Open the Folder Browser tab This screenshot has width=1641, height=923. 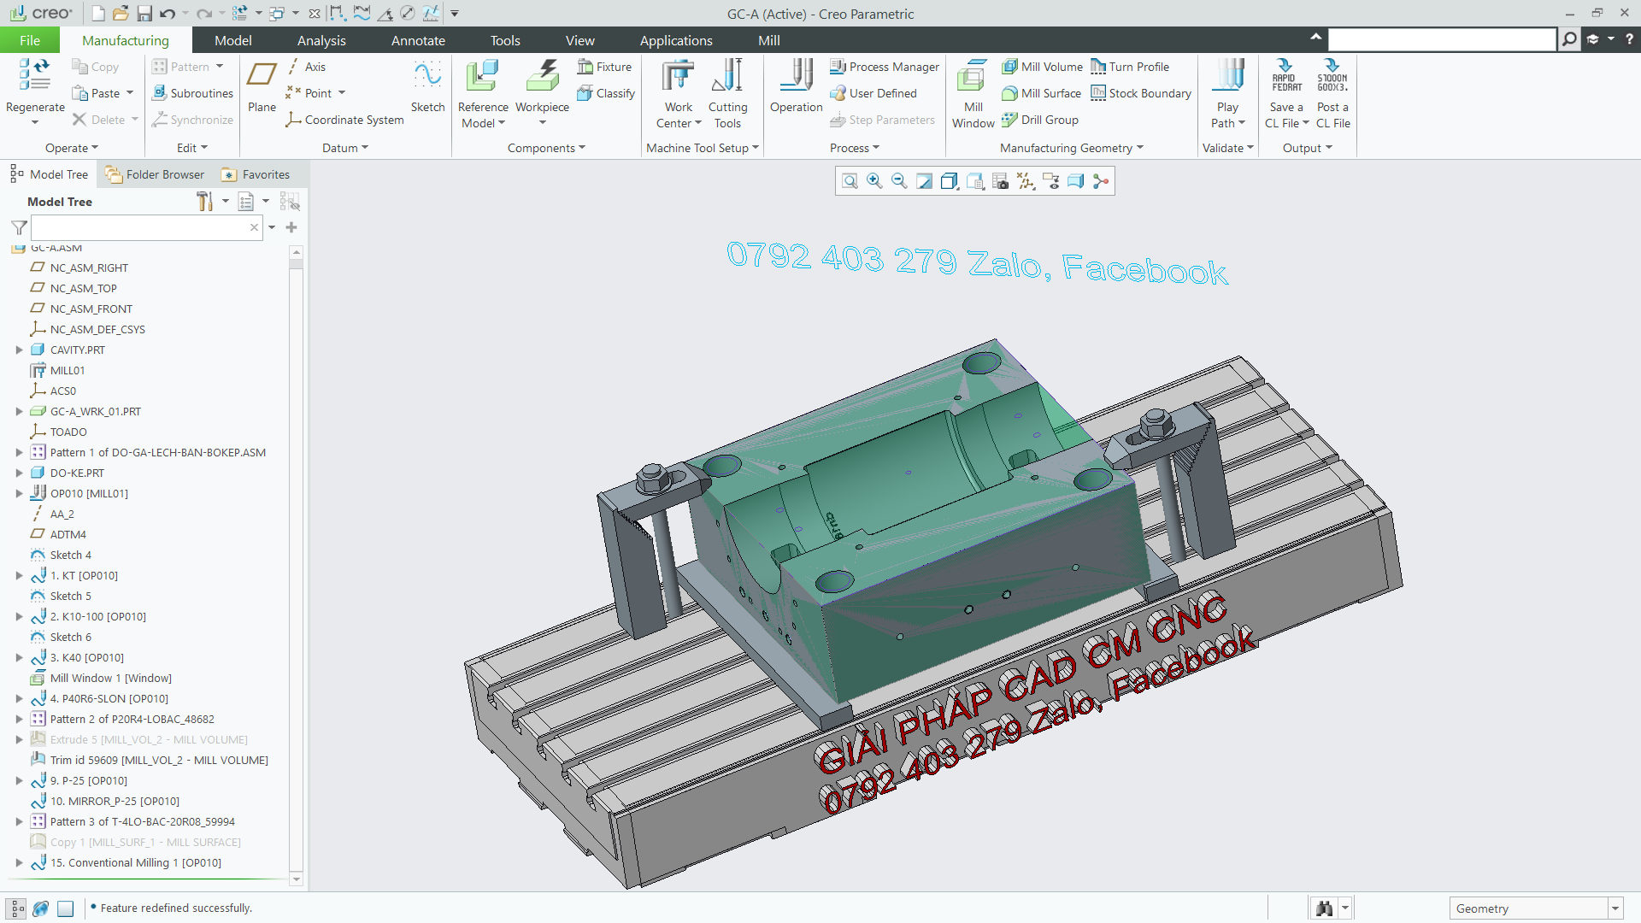(155, 174)
